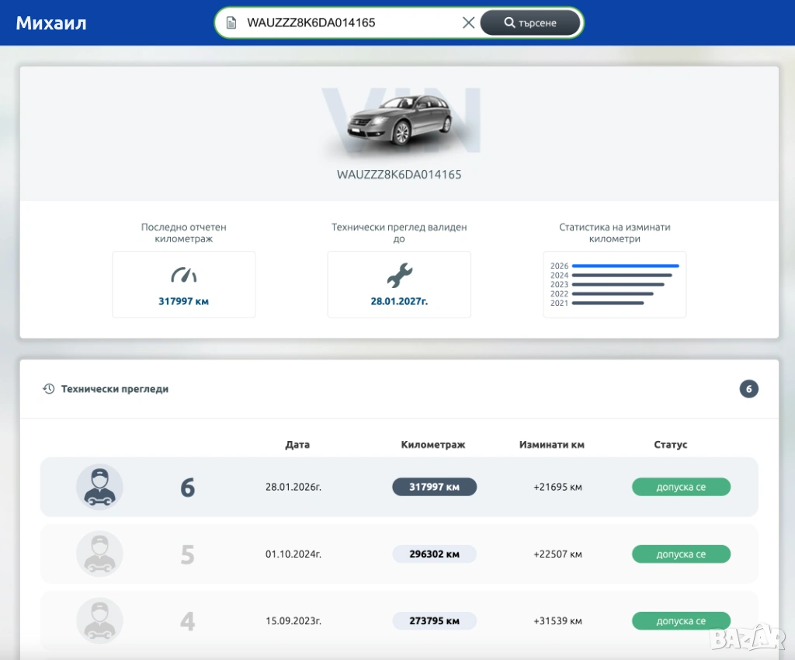This screenshot has width=795, height=660.
Task: Click the VIN number search input field
Action: pyautogui.click(x=349, y=23)
